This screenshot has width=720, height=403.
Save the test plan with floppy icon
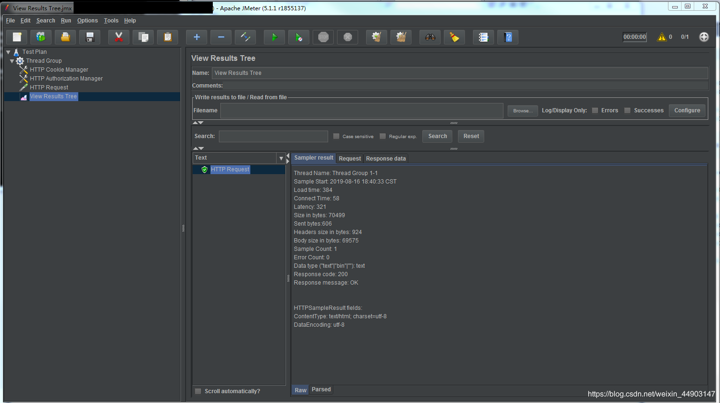point(90,37)
